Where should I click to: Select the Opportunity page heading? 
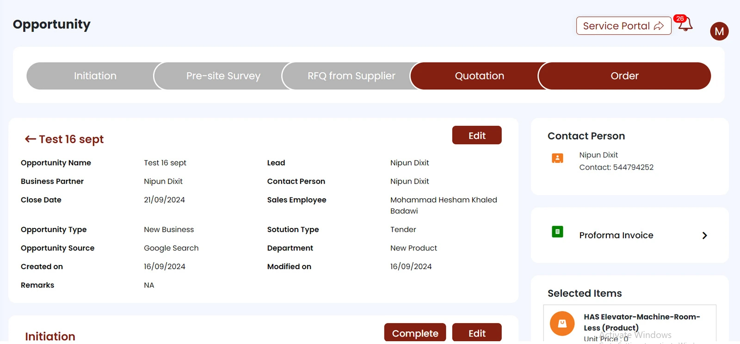tap(52, 24)
